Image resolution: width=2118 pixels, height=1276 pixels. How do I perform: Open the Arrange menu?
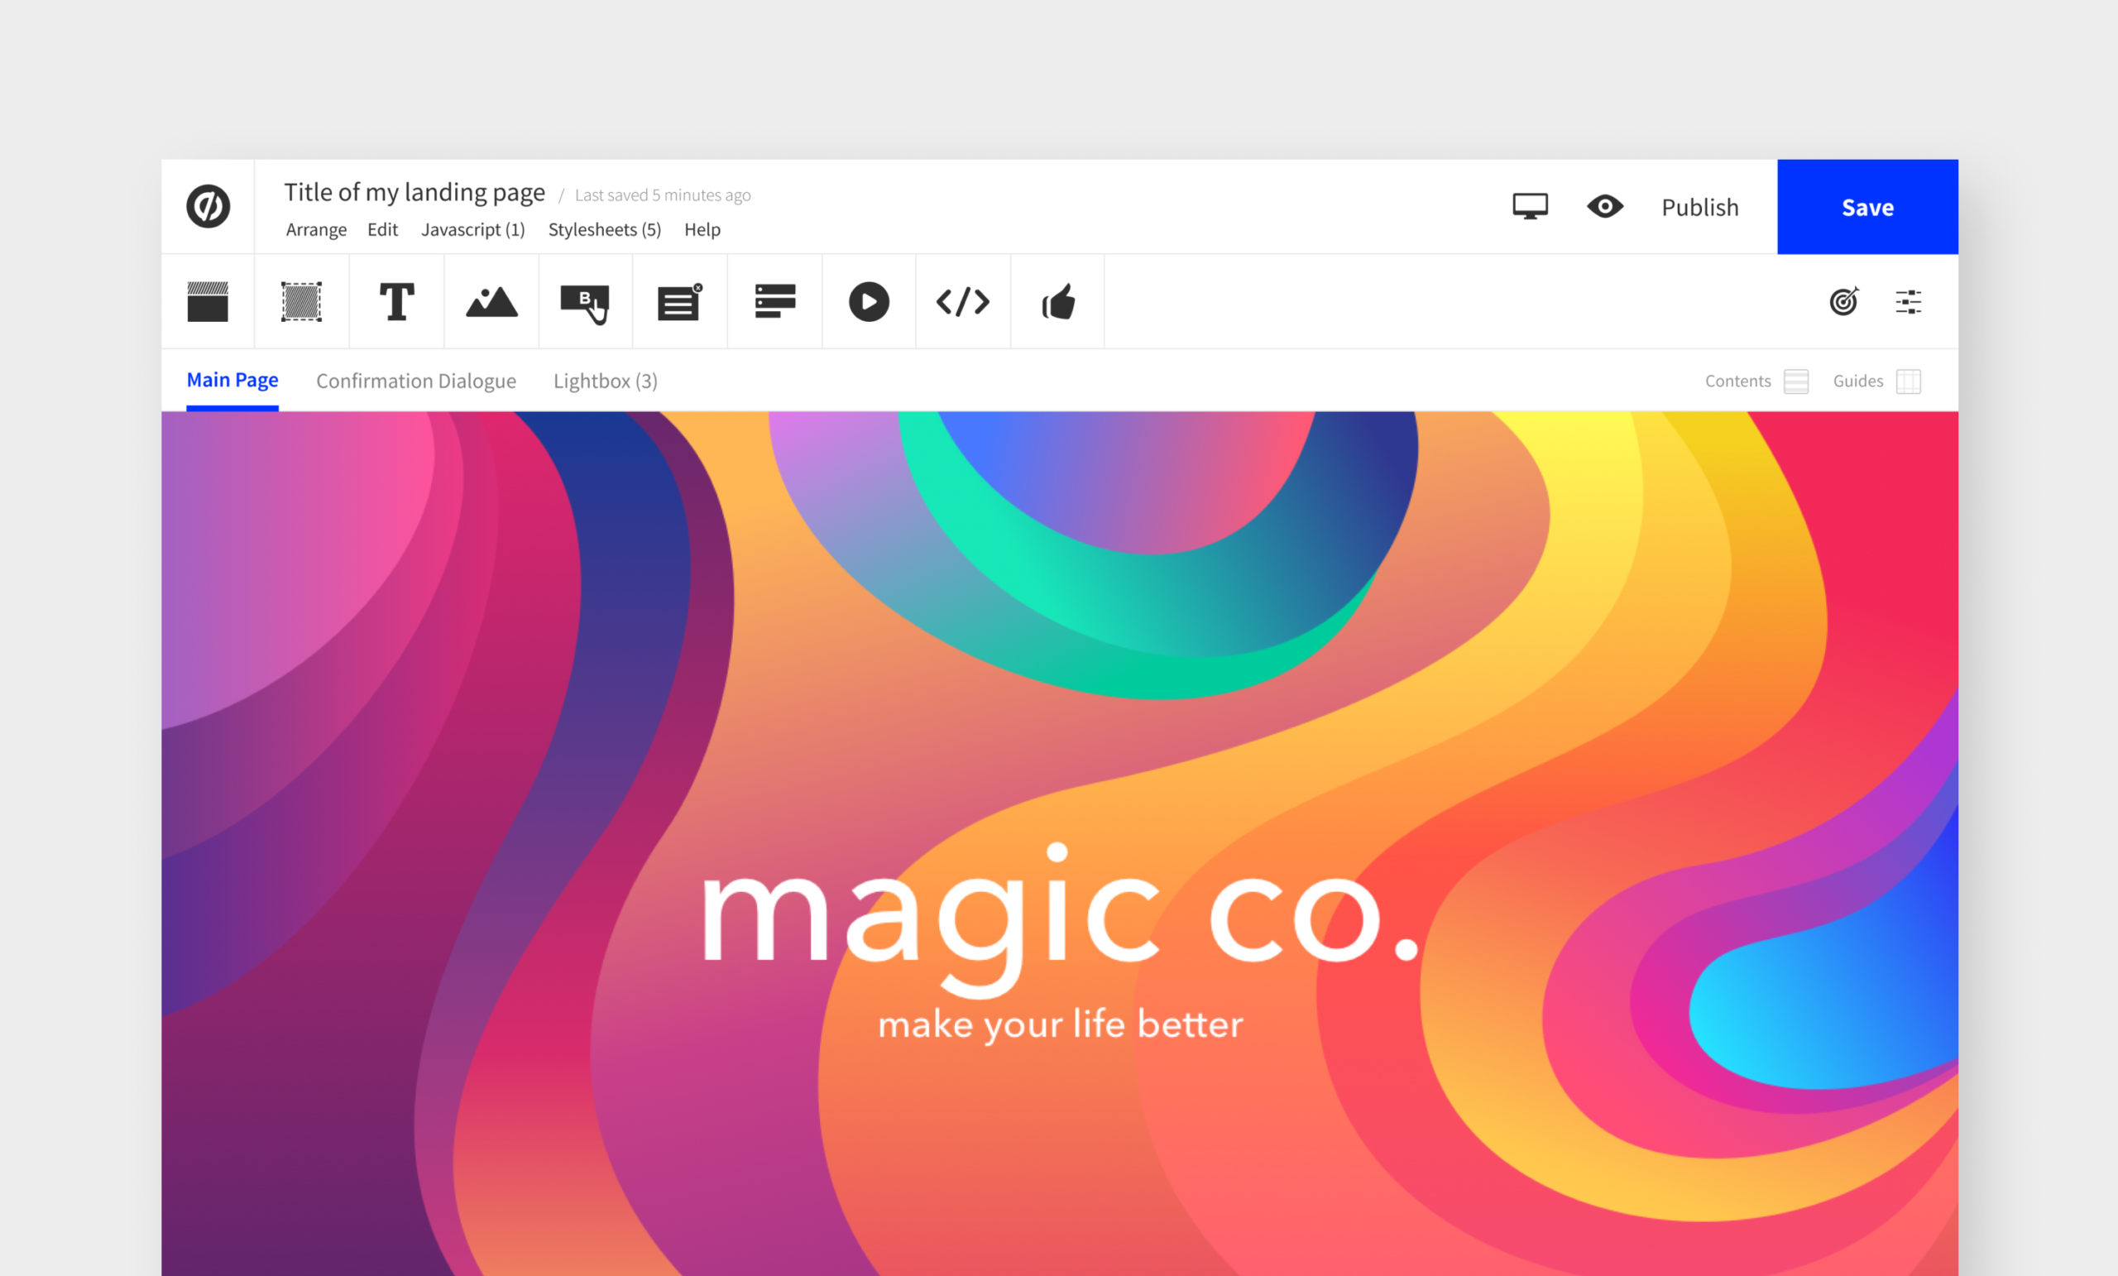[x=316, y=229]
